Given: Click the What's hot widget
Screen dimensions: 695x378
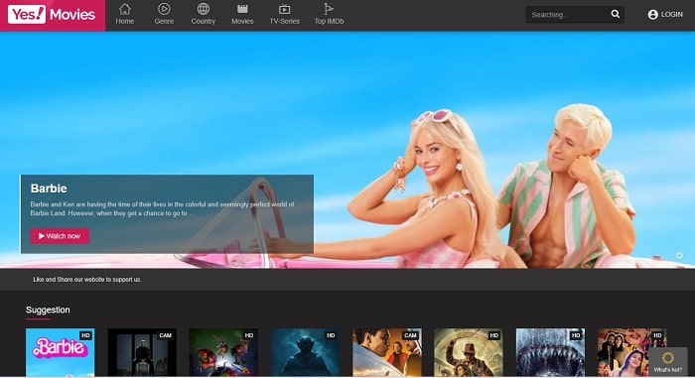Looking at the screenshot, I should 668,361.
